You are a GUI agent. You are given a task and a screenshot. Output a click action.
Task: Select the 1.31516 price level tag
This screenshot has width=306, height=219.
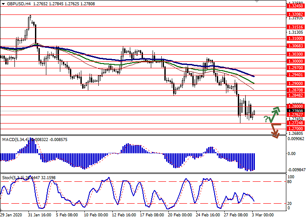[x=296, y=27]
